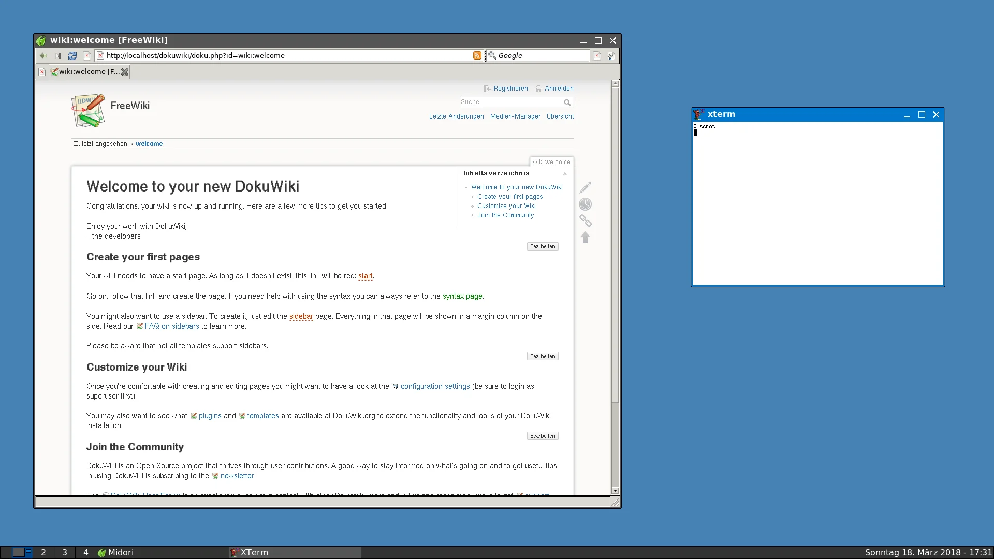
Task: Collapse the Inhaltsverzeichnis table of contents
Action: tap(565, 173)
